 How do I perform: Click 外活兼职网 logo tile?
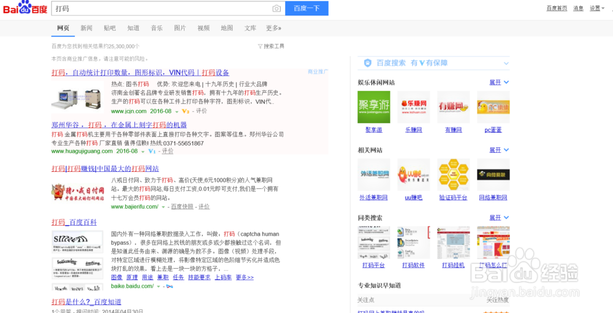click(x=374, y=174)
